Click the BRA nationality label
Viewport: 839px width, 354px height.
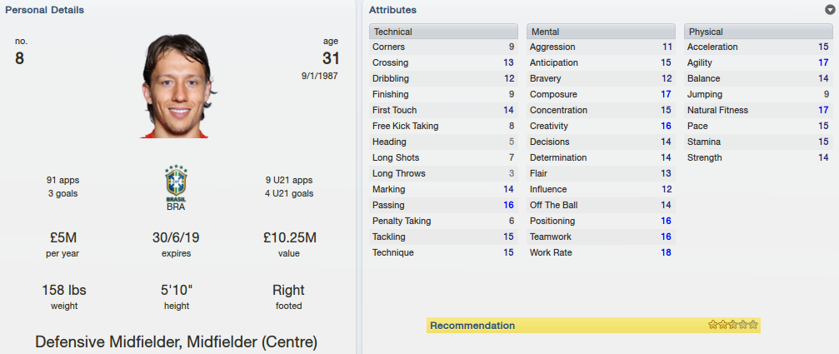point(176,207)
